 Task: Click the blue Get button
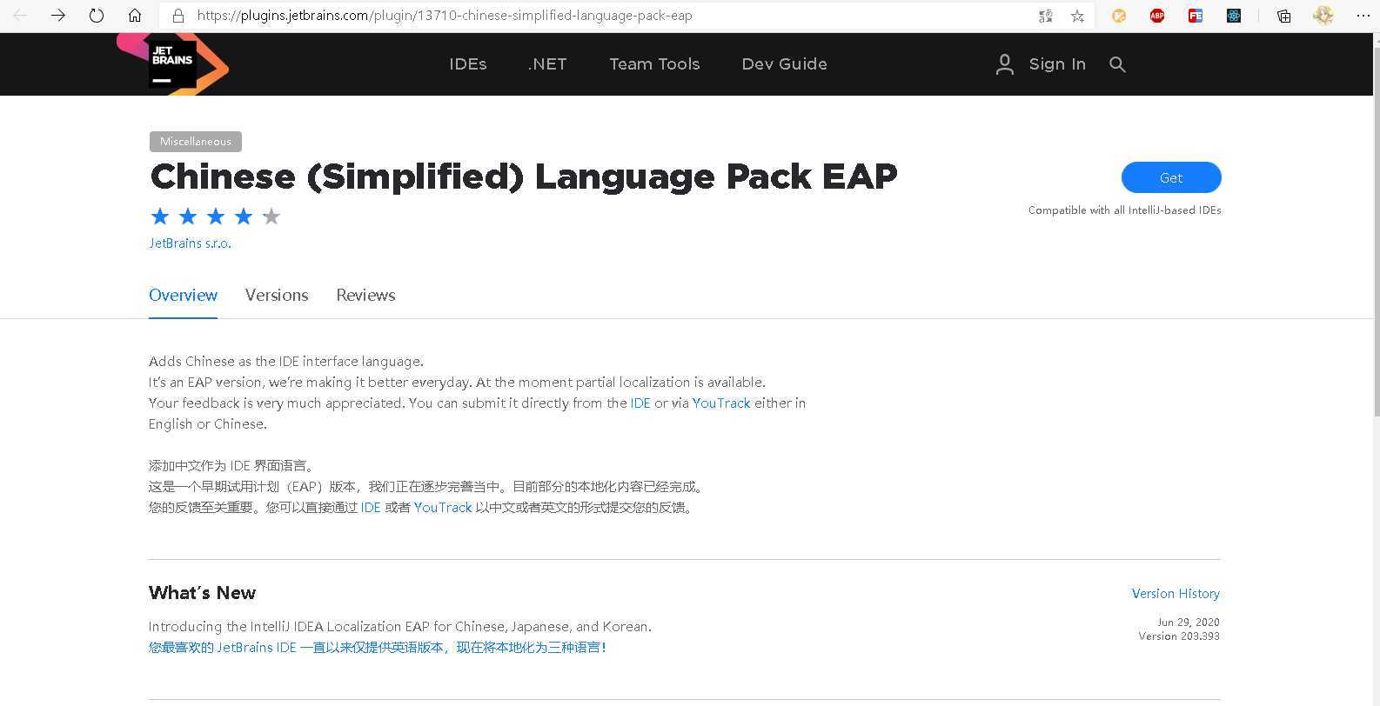1171,177
